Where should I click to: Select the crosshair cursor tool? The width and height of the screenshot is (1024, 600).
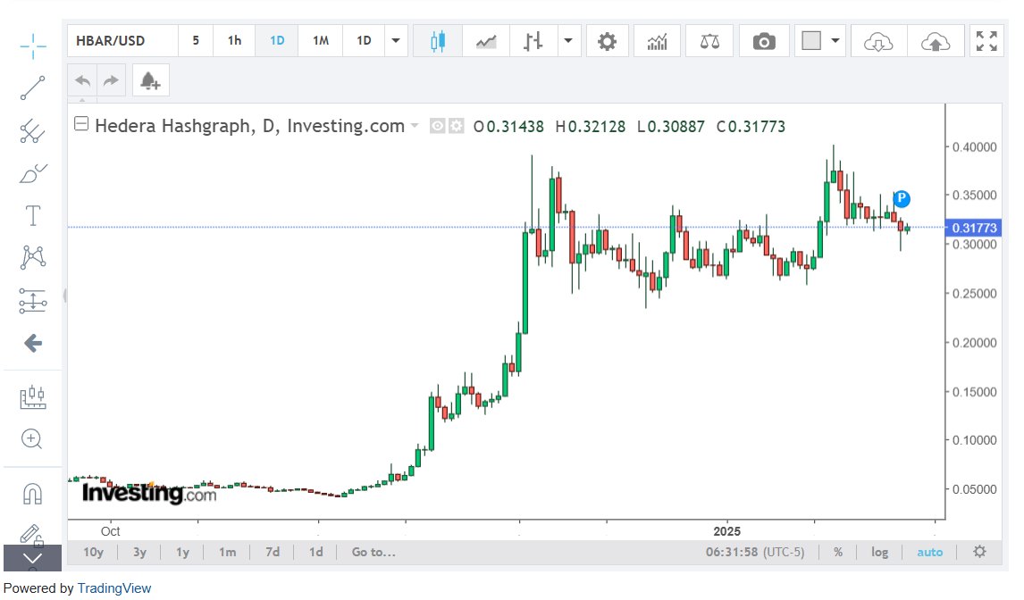pos(33,46)
